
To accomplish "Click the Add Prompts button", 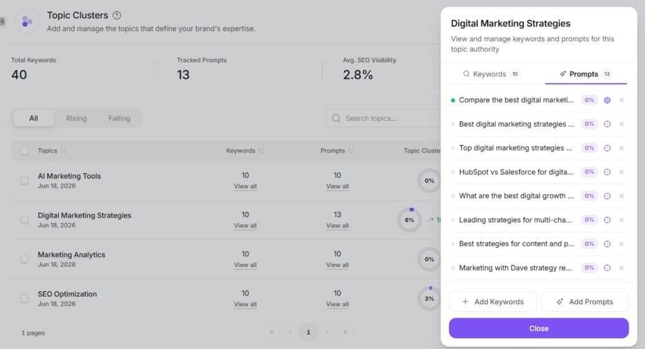I will coord(585,302).
